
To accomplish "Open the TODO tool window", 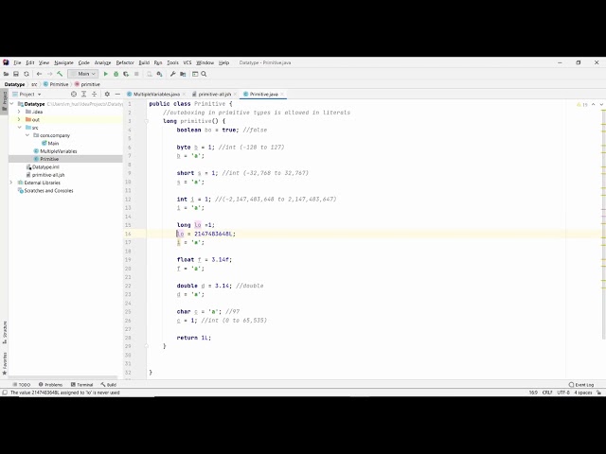I will coord(22,385).
